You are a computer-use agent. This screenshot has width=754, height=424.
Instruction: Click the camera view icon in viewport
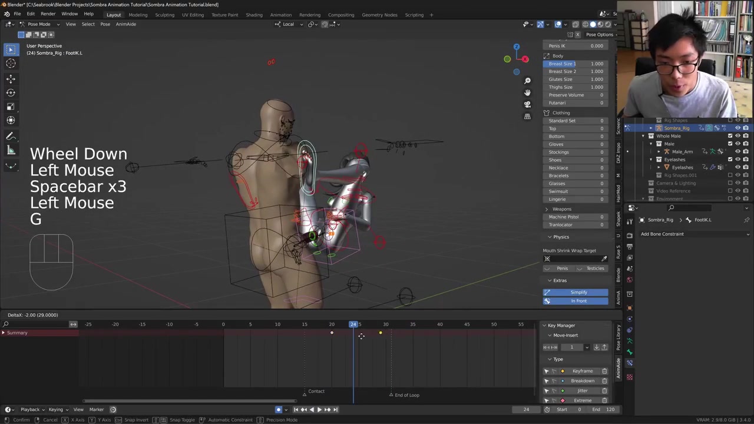point(527,104)
